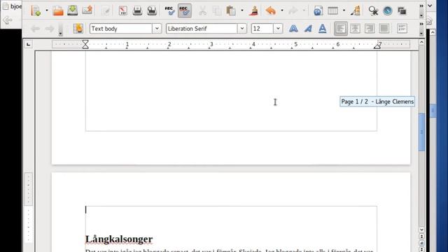Show hidden Standard toolbar buttons chevron
448x252 pixels.
tap(421, 6)
